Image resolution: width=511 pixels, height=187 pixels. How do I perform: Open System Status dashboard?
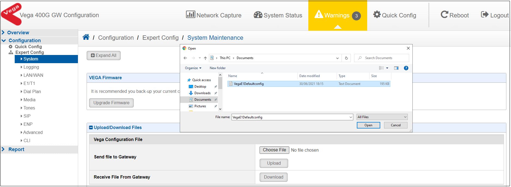(x=278, y=15)
